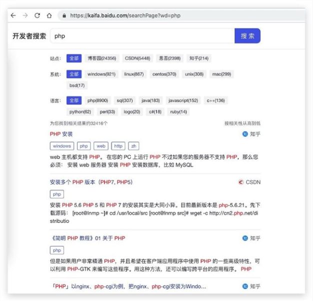The image size is (313, 301).
Task: Click the browser forward arrow
Action: click(x=25, y=15)
